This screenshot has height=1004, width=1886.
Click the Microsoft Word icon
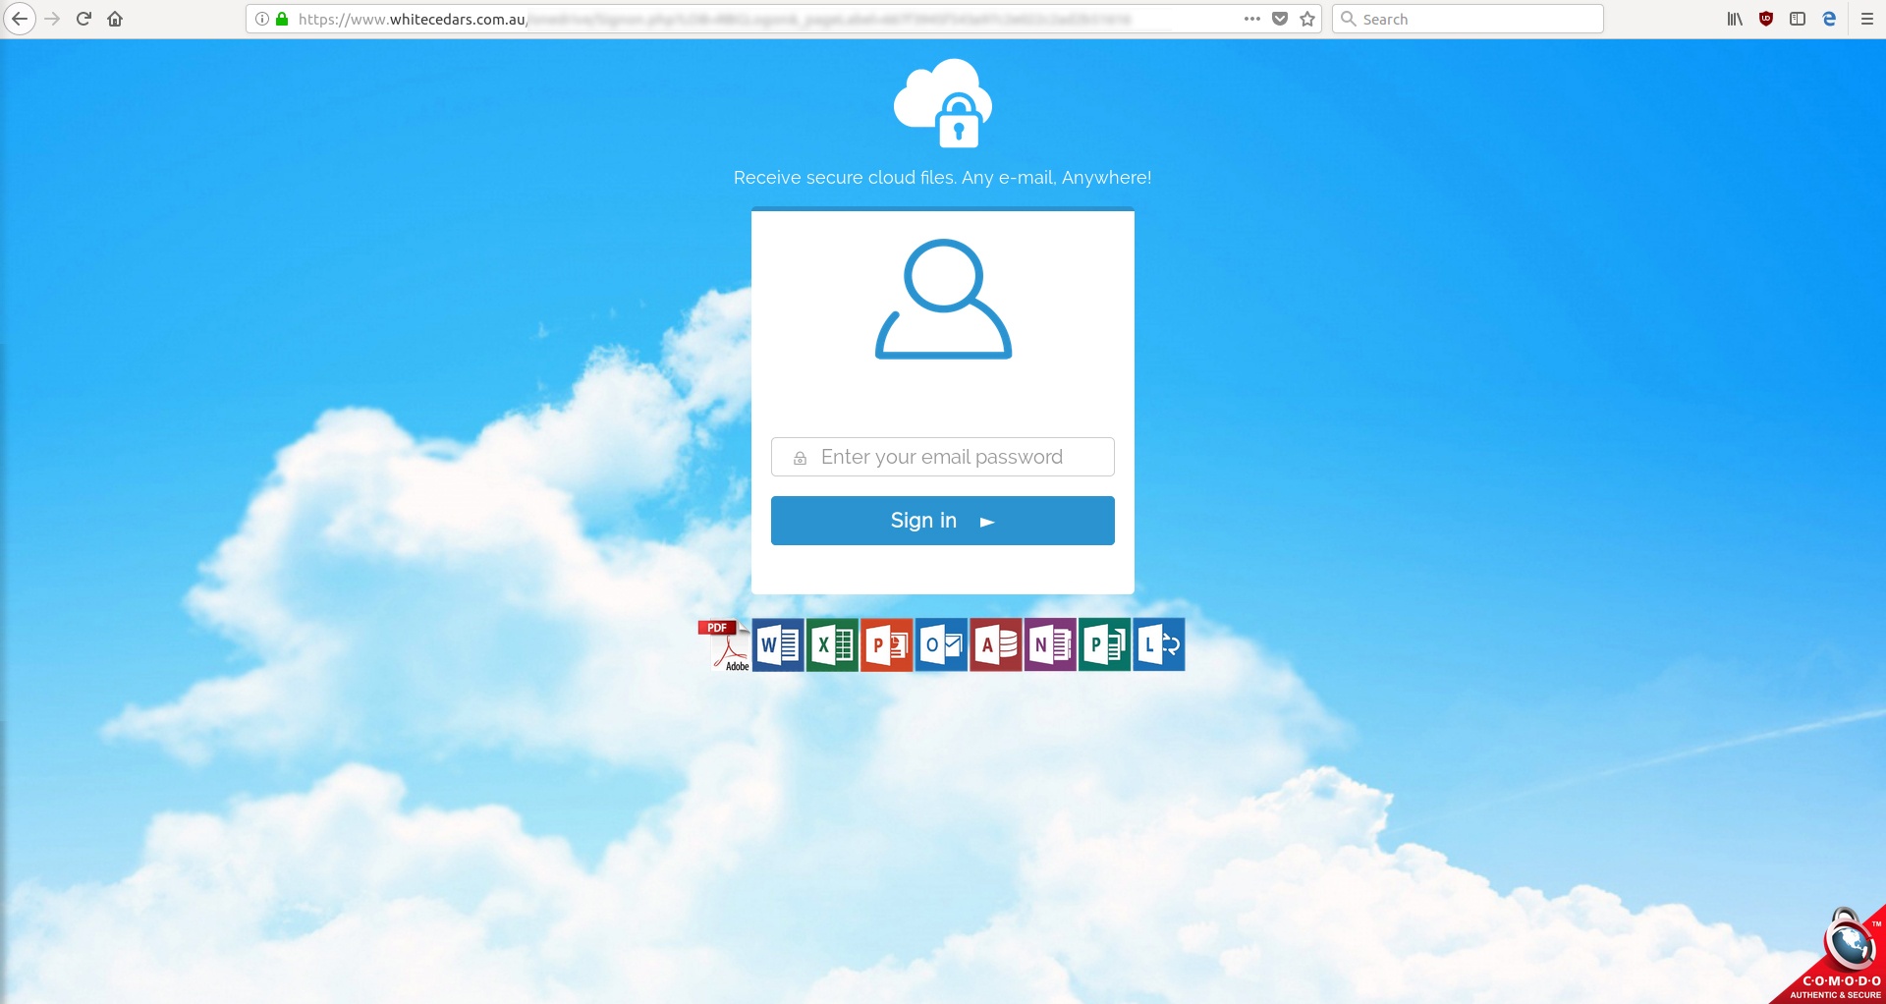point(778,645)
